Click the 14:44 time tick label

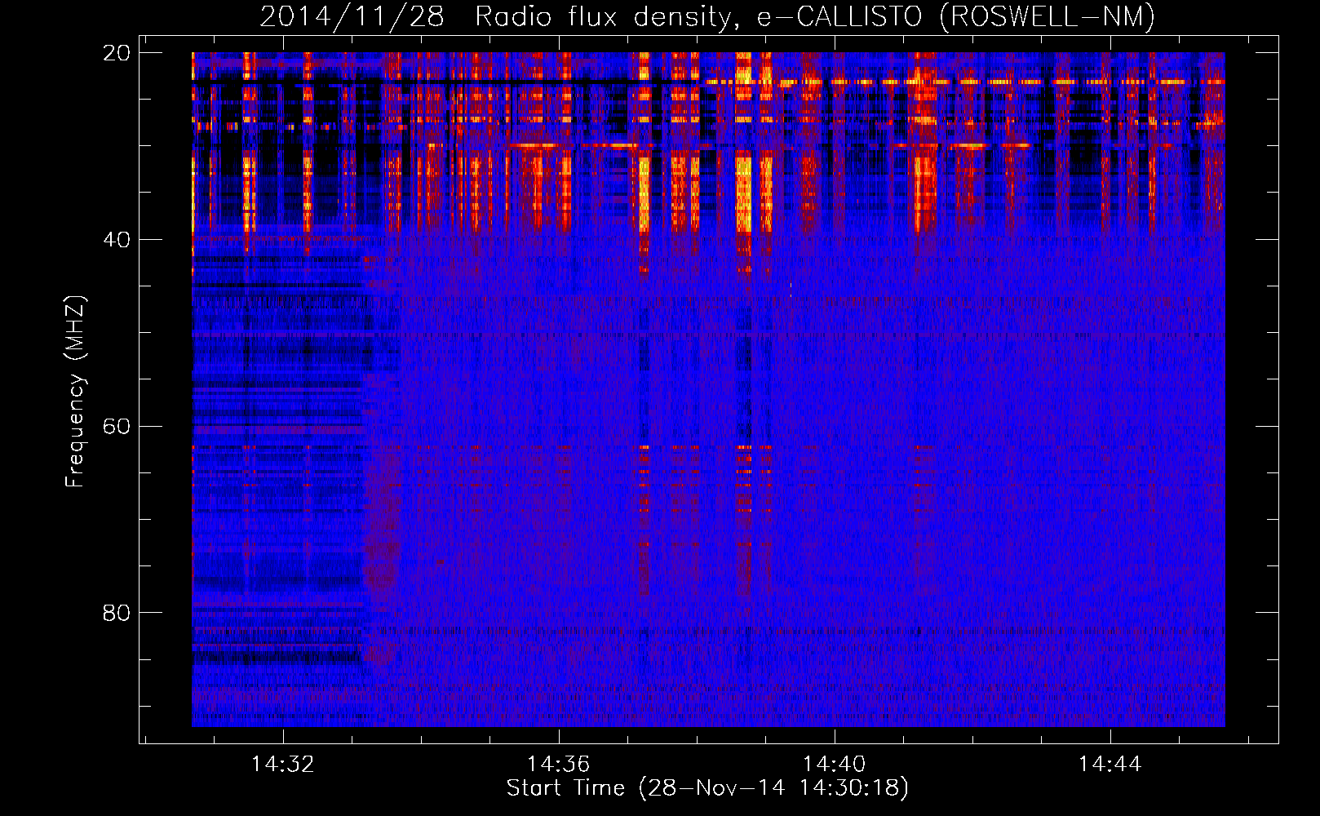point(1110,765)
